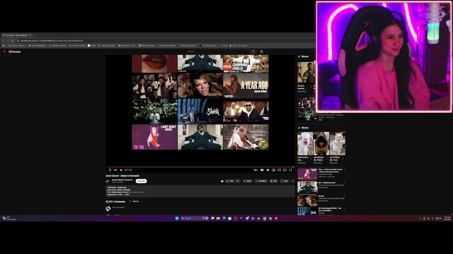
Task: Open a new browser tab
Action: coord(34,35)
